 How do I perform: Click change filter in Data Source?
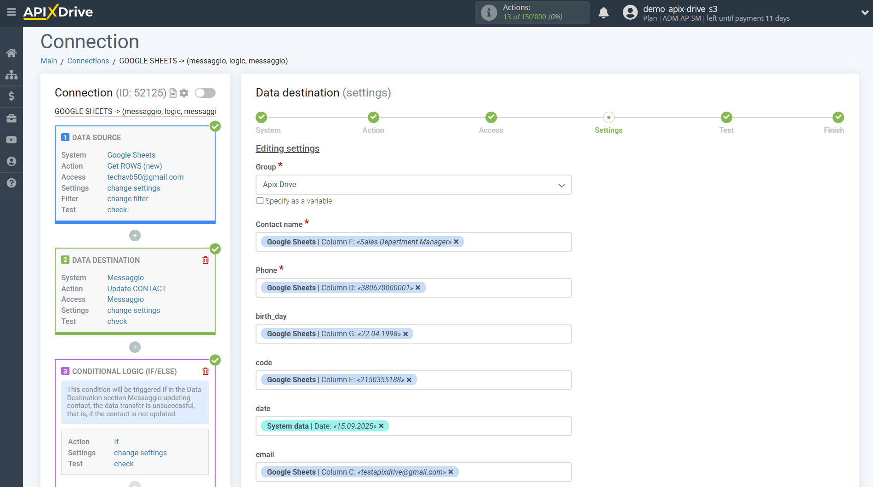point(128,198)
